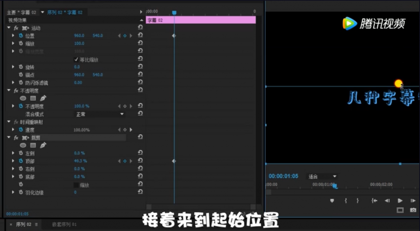Expand the 位置 property row
The width and height of the screenshot is (420, 231).
tap(13, 36)
